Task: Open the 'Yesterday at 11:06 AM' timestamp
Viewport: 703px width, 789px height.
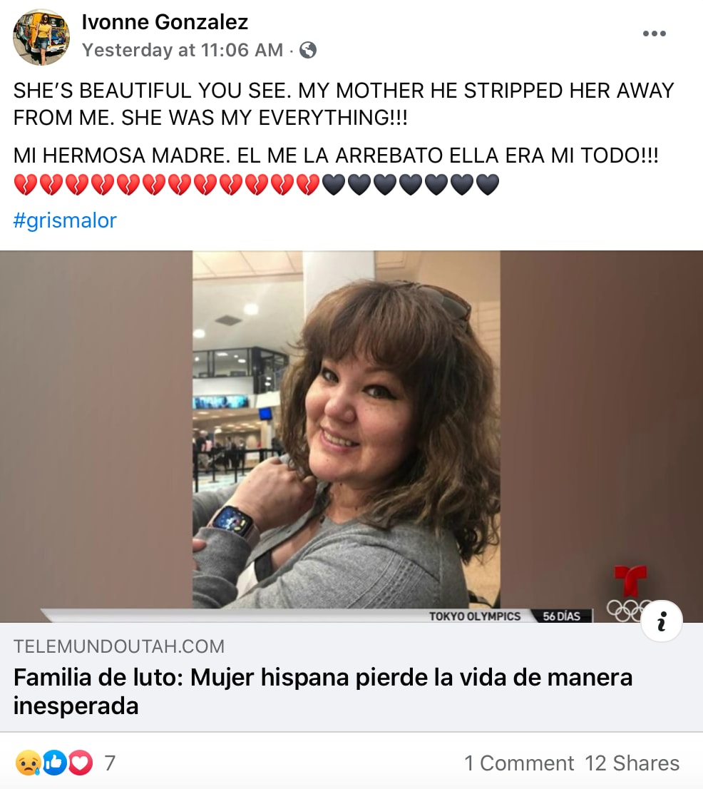Action: pos(183,51)
